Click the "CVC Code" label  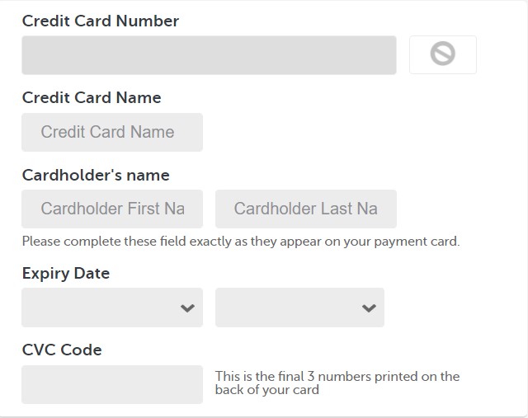tap(62, 350)
